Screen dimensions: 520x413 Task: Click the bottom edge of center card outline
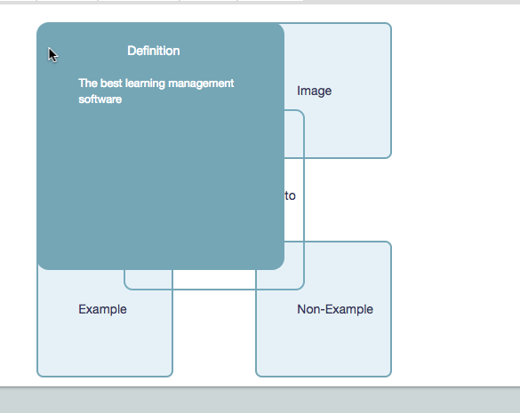(214, 290)
